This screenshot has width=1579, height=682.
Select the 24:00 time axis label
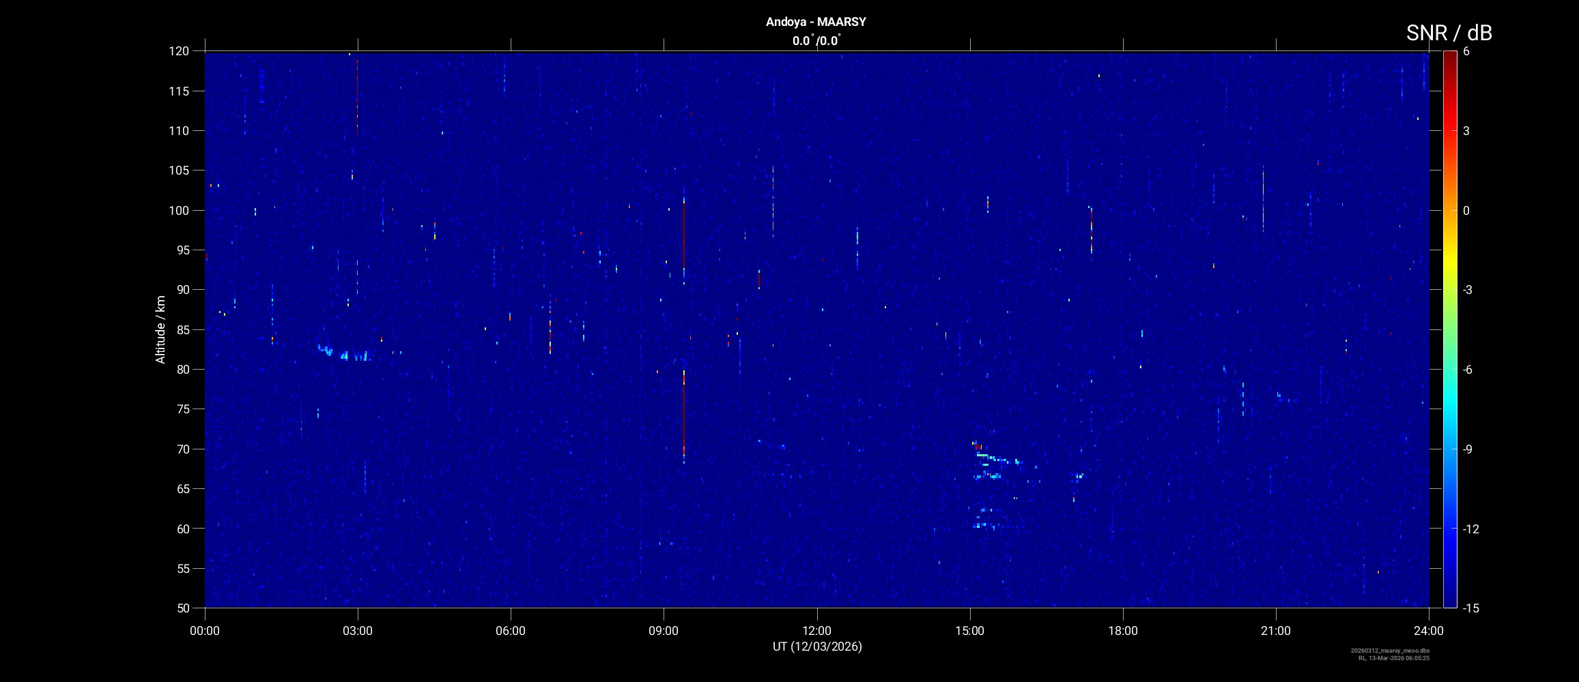click(1428, 631)
